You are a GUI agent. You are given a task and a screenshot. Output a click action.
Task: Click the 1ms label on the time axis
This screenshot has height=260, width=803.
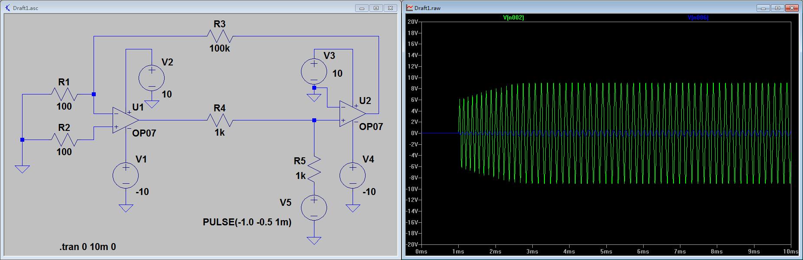(458, 251)
